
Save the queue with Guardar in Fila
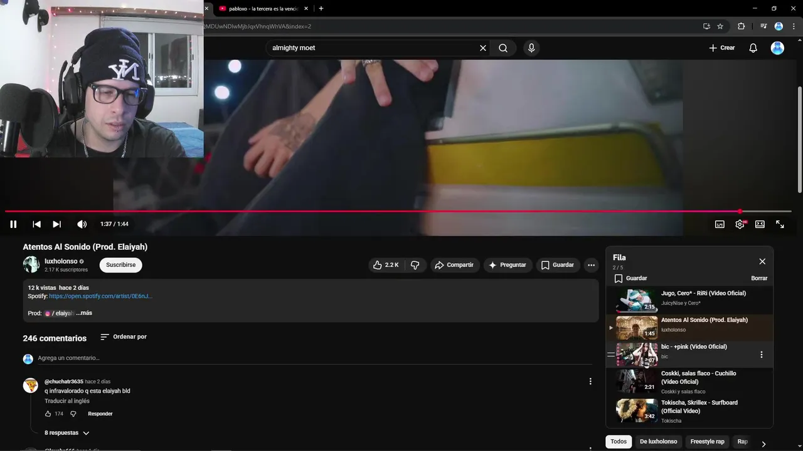(630, 278)
